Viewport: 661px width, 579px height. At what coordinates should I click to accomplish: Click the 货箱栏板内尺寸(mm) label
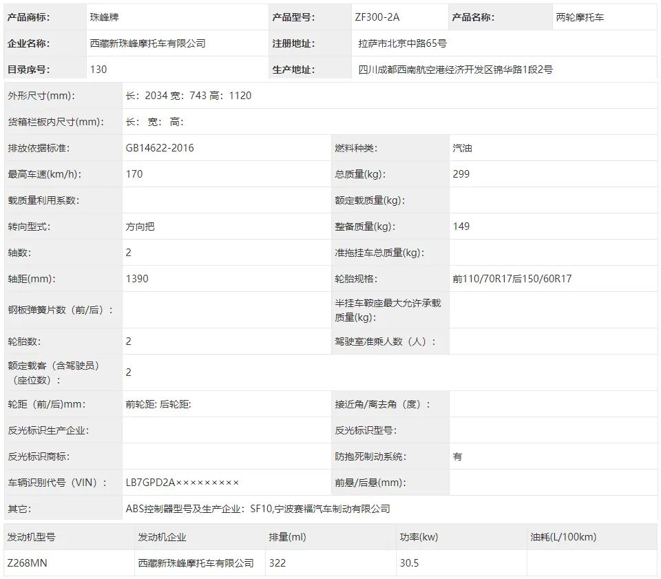click(x=56, y=122)
